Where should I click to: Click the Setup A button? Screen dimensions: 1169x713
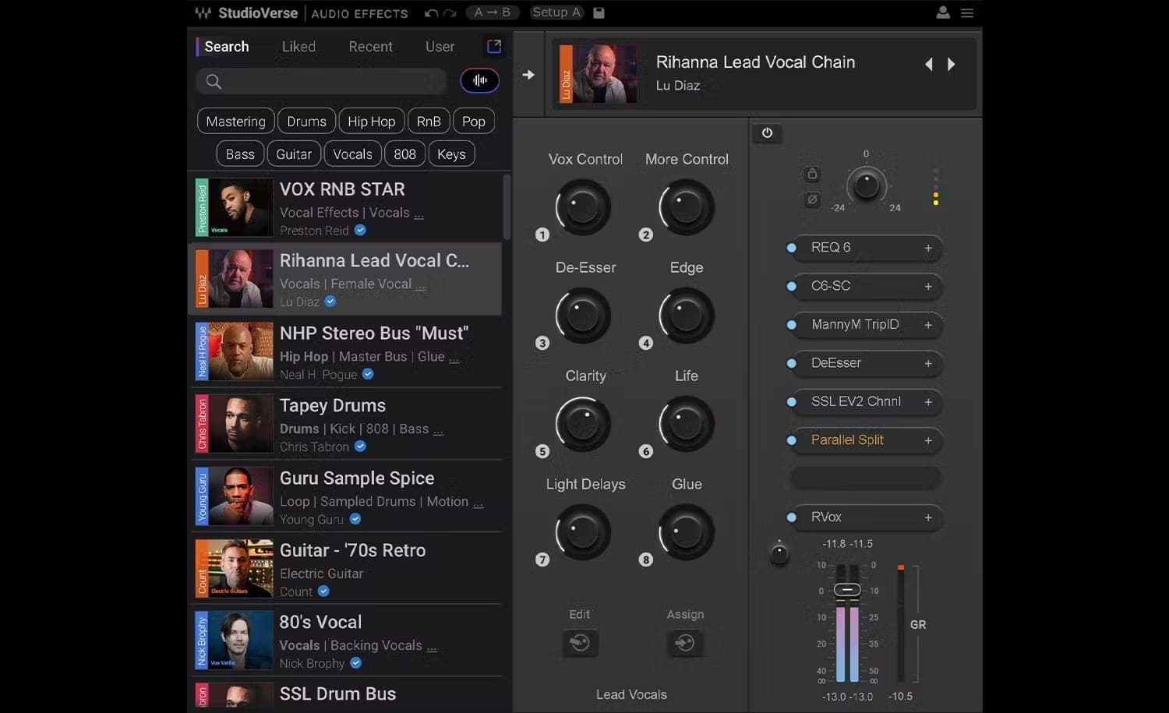pyautogui.click(x=556, y=12)
